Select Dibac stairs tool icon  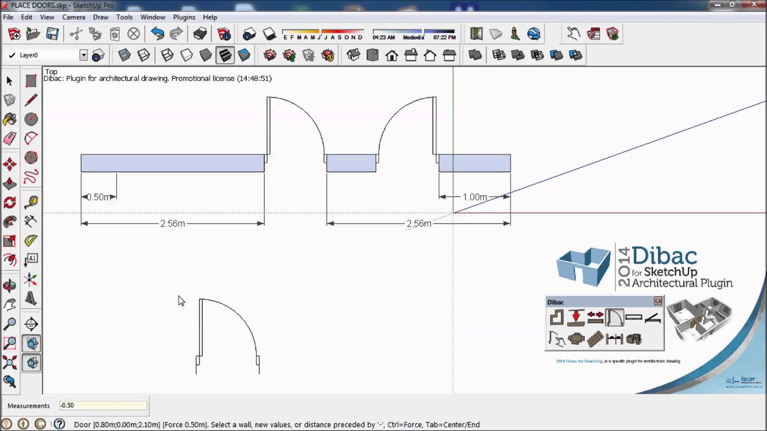(595, 339)
